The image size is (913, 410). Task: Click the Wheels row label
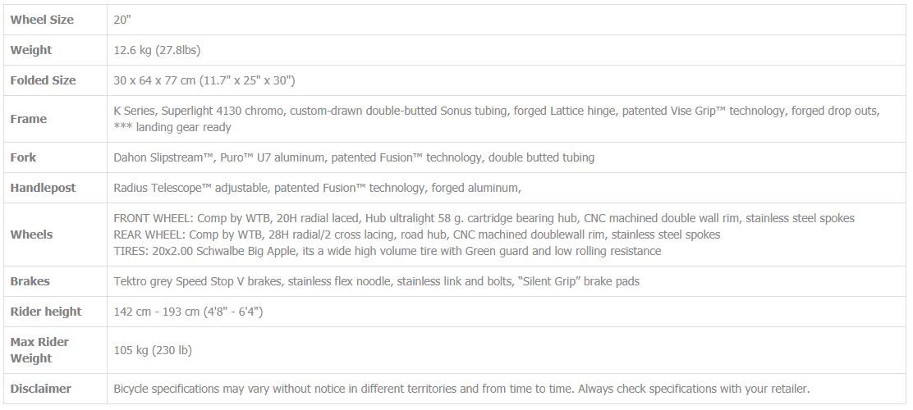(31, 235)
